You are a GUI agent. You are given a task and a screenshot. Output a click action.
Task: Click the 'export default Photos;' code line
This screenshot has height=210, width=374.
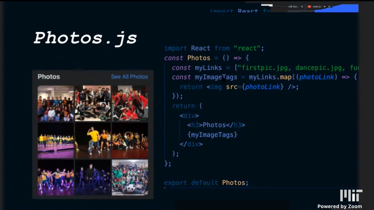(206, 183)
